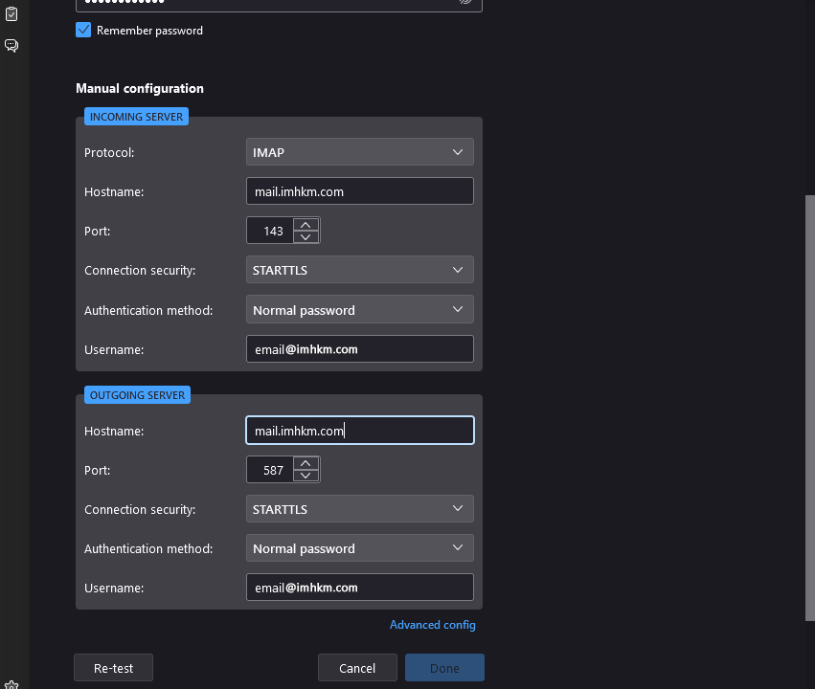Click the outgoing server Username field
This screenshot has height=689, width=815.
coord(359,588)
